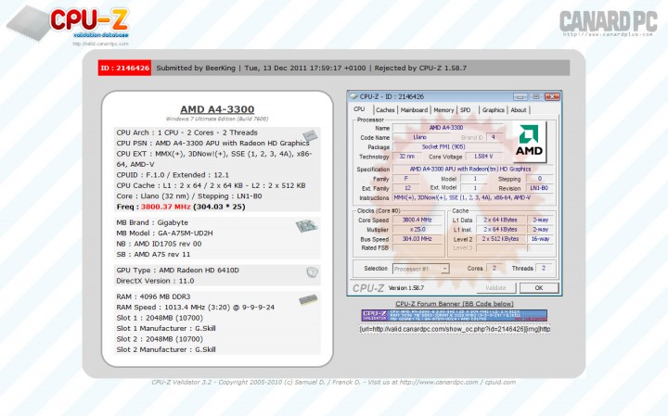Click the BB code URL text field
Image resolution: width=668 pixels, height=416 pixels.
tap(455, 329)
